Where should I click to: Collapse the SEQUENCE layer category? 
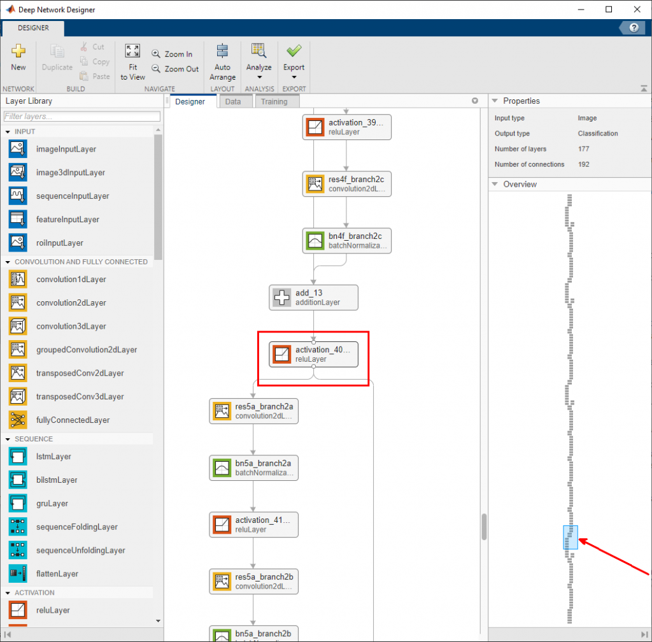coord(8,439)
